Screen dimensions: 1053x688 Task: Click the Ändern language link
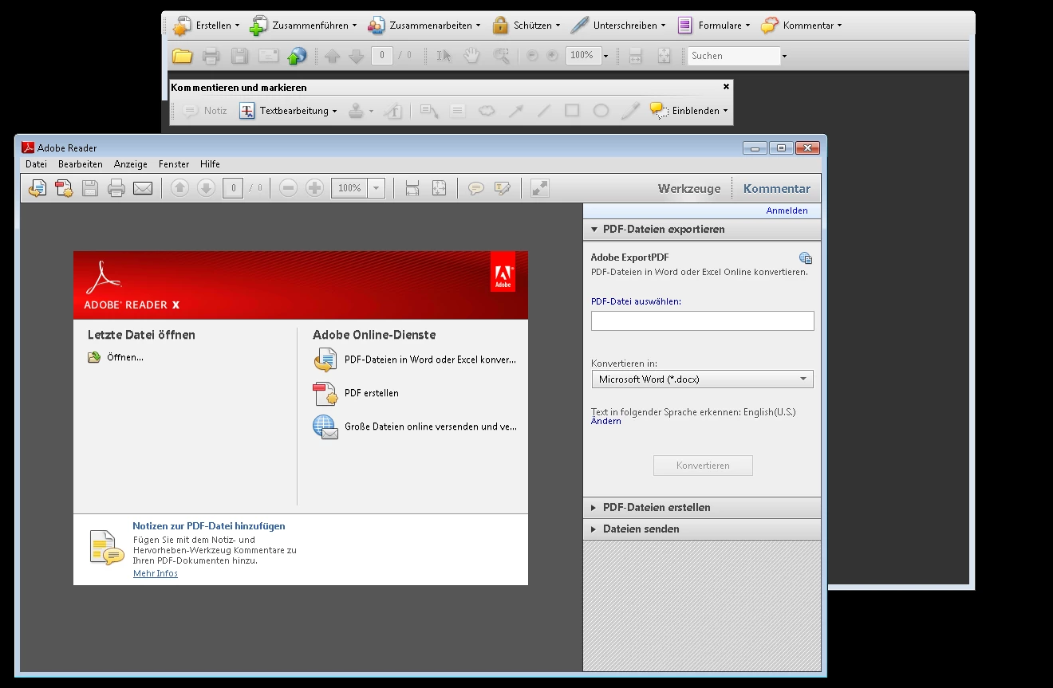606,422
